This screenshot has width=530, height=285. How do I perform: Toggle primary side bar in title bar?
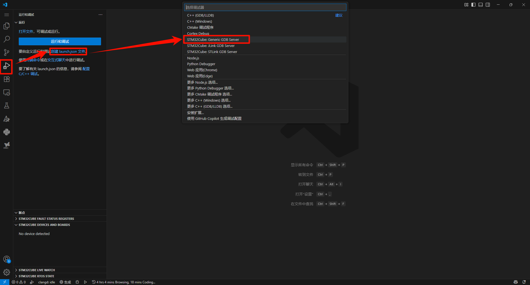473,5
